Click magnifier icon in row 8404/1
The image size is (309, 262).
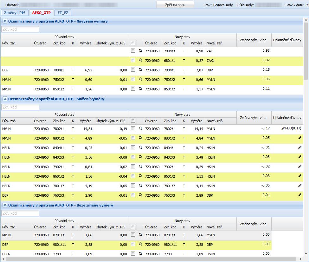coord(140,147)
